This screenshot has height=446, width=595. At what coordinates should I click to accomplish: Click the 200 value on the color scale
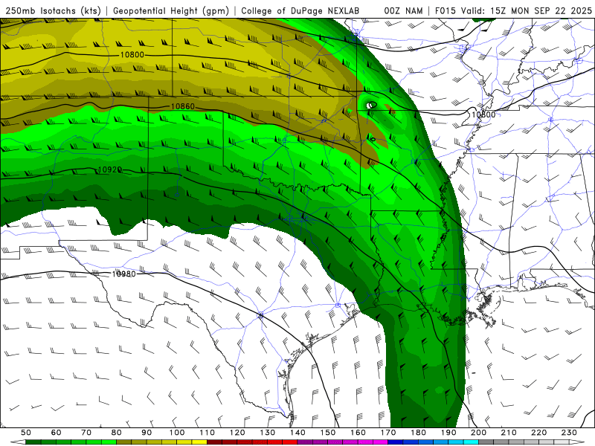(478, 433)
